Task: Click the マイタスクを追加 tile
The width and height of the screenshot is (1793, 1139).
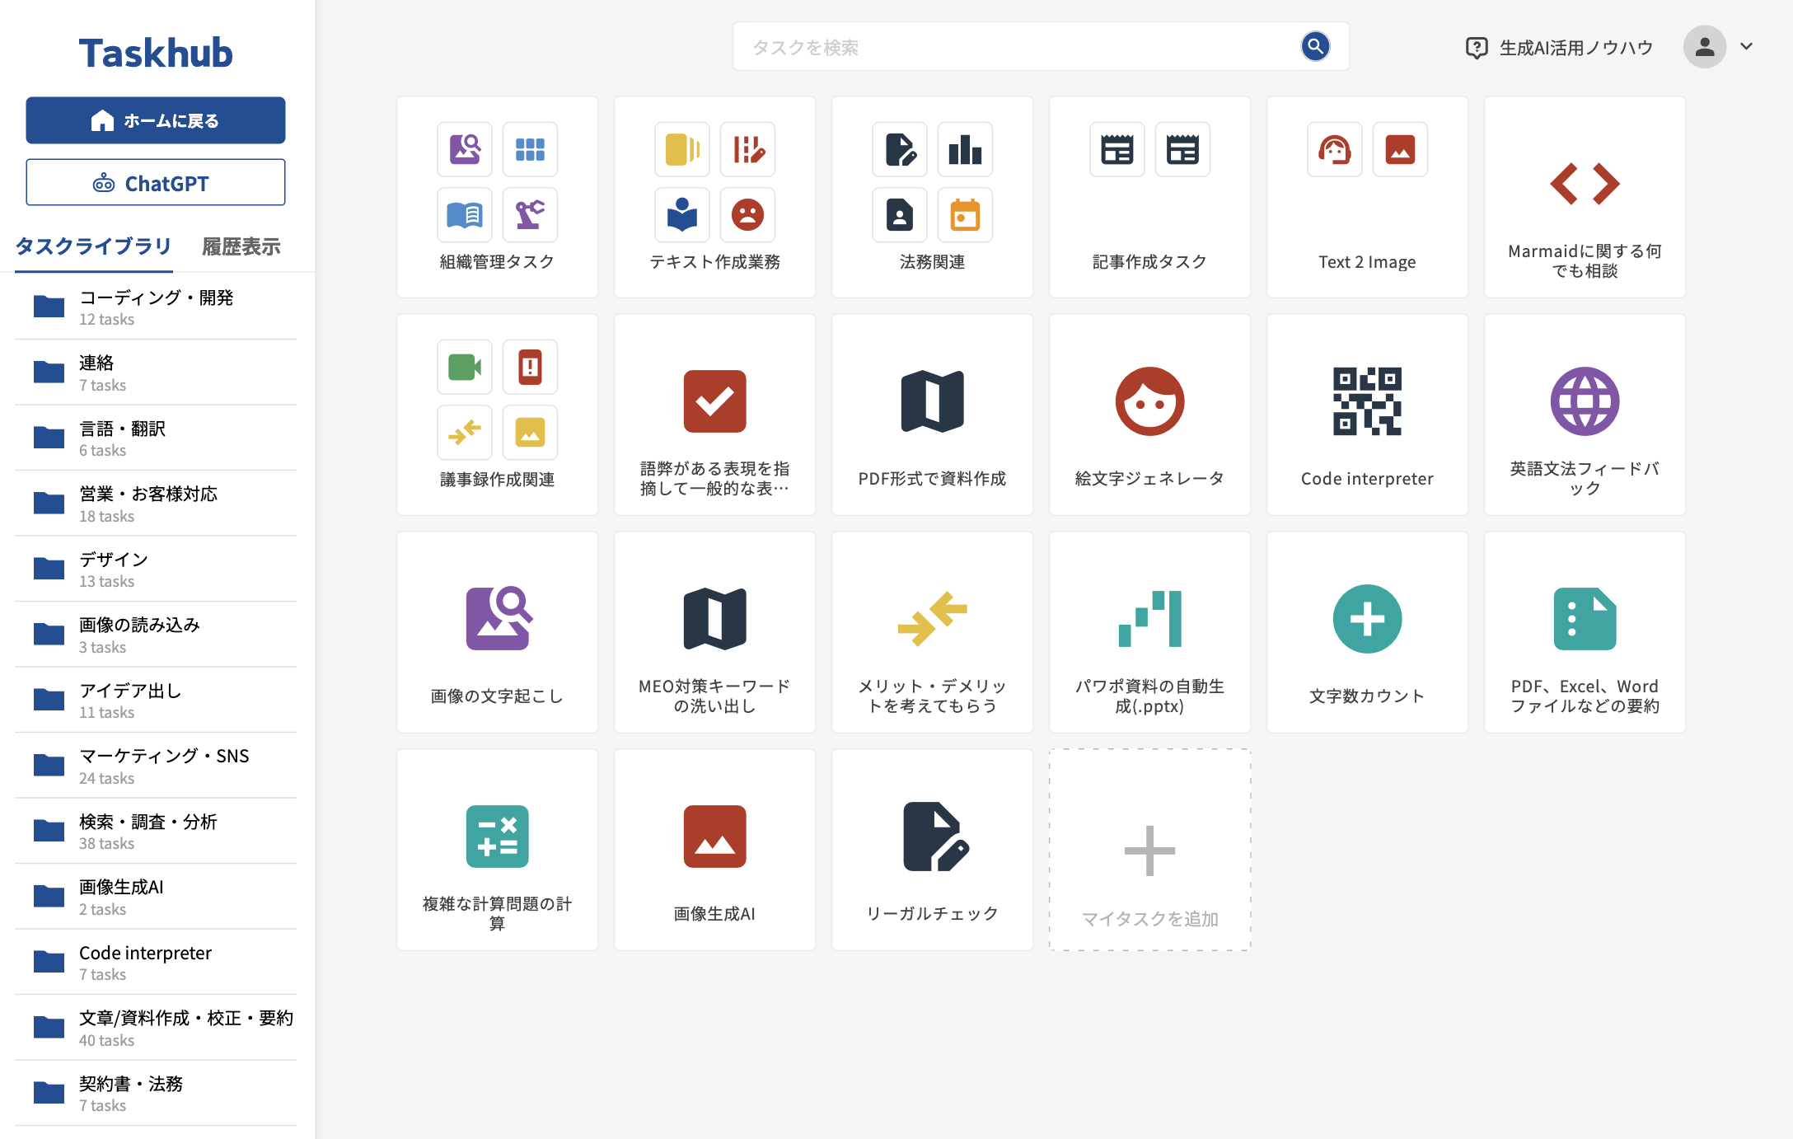Action: [x=1149, y=849]
